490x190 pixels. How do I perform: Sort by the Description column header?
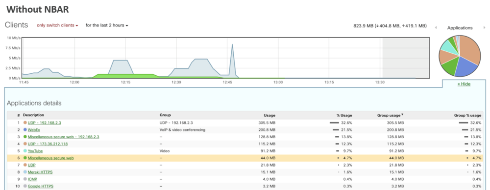tap(33, 115)
